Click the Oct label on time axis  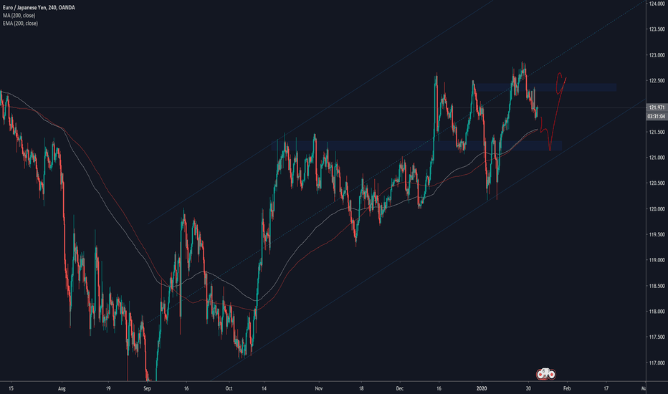click(228, 387)
